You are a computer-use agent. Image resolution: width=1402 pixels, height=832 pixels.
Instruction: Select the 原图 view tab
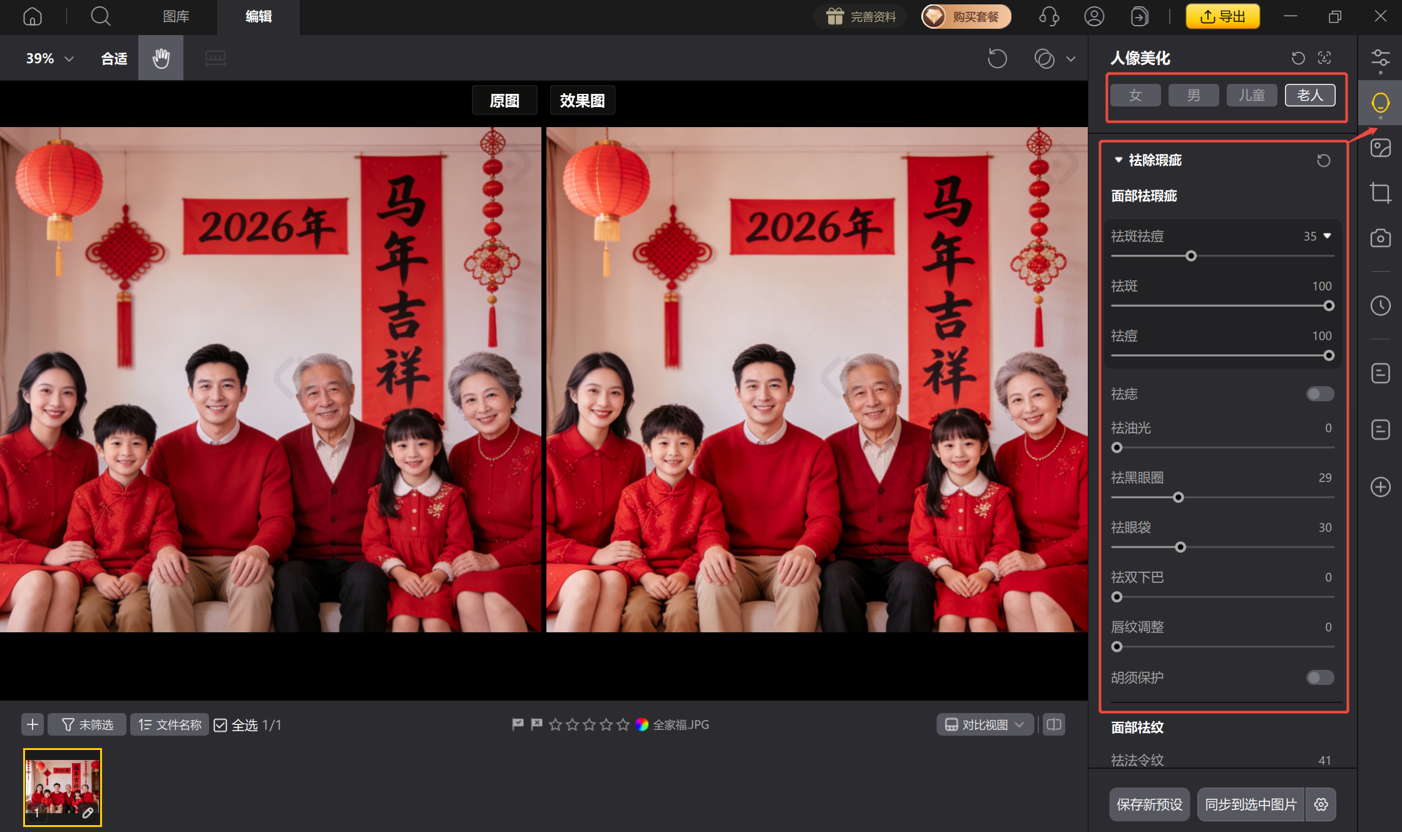pos(504,100)
